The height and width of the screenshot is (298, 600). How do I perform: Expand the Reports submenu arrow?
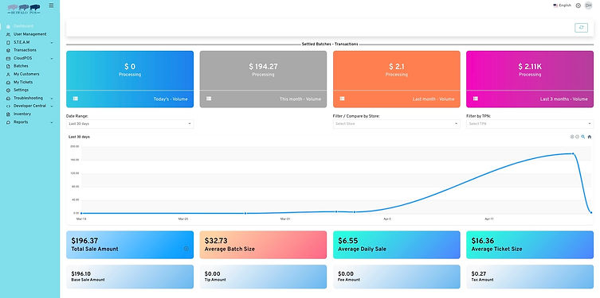pos(52,122)
